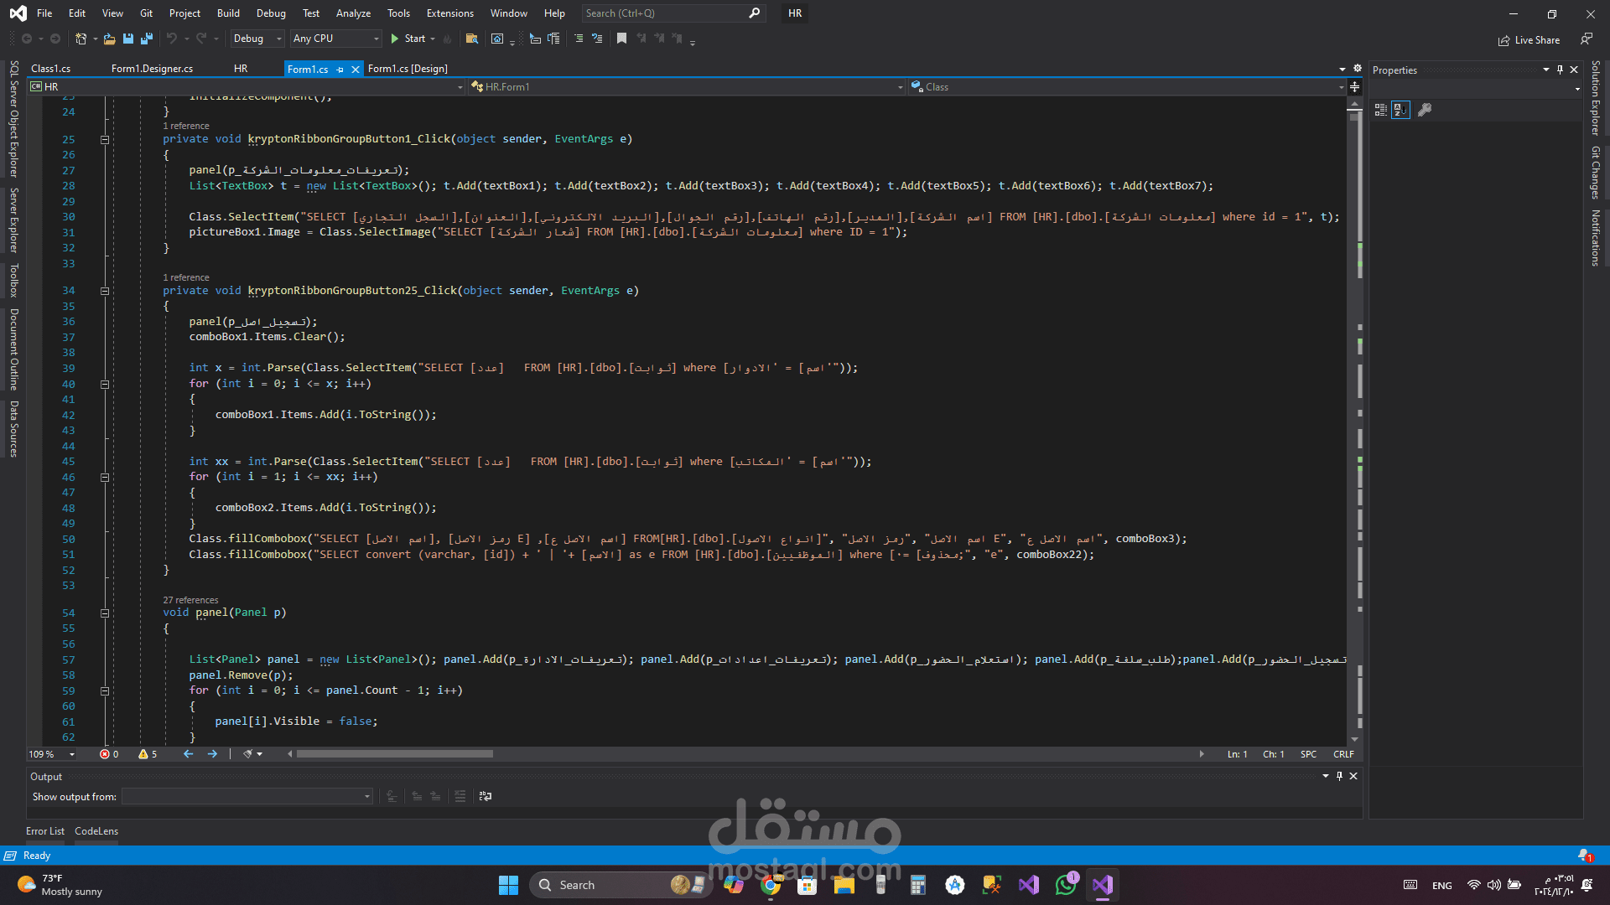Toggle auto-hide pin on Properties panel
Viewport: 1610px width, 905px height.
tap(1560, 70)
